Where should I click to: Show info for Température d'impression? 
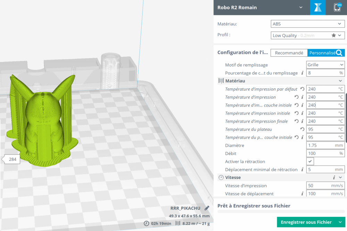(302, 97)
